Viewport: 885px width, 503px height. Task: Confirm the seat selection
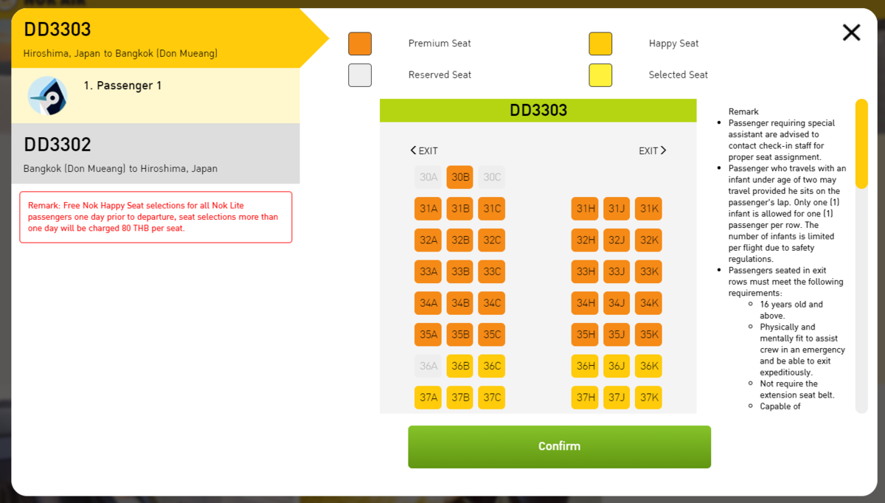point(559,446)
